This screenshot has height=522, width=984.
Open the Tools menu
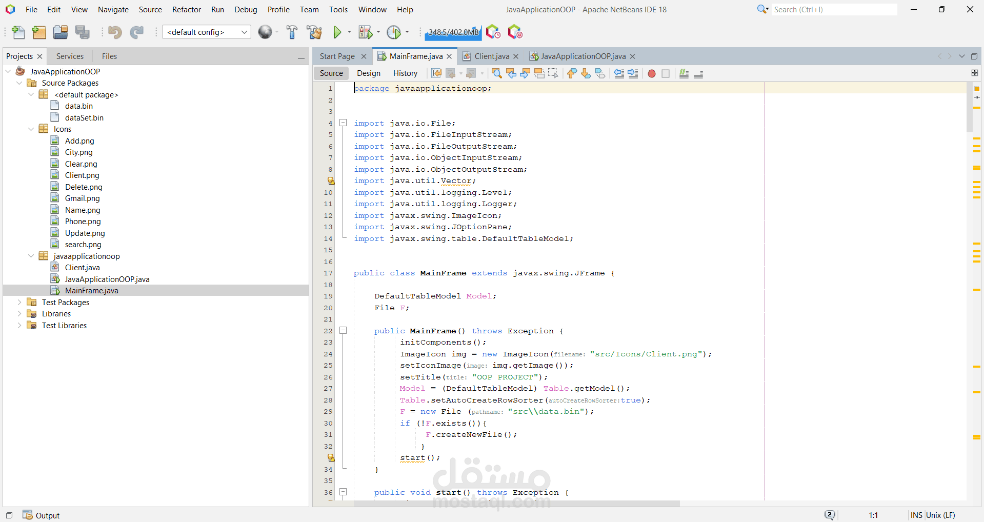[338, 9]
